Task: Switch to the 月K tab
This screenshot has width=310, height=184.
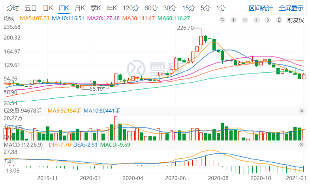Action: 80,8
